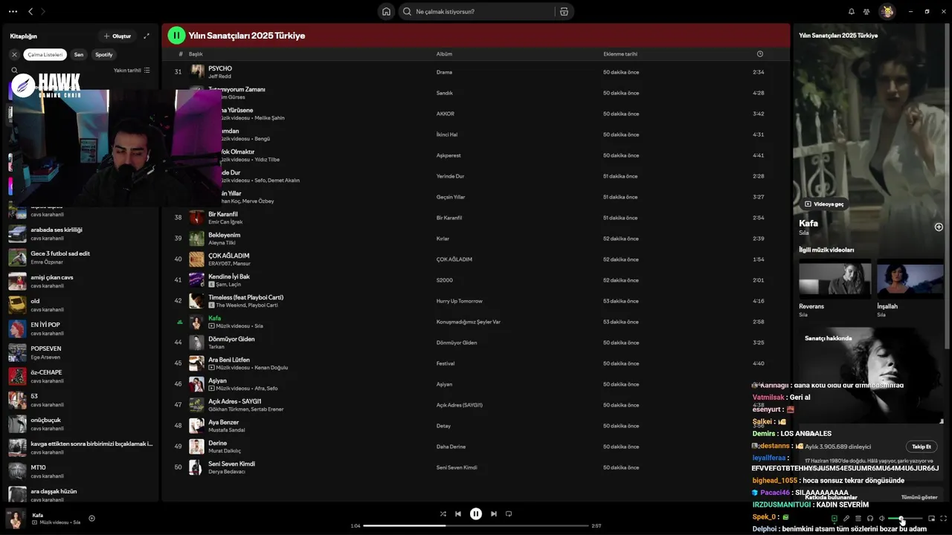Expand the library panel to full width
The image size is (952, 535).
(147, 36)
